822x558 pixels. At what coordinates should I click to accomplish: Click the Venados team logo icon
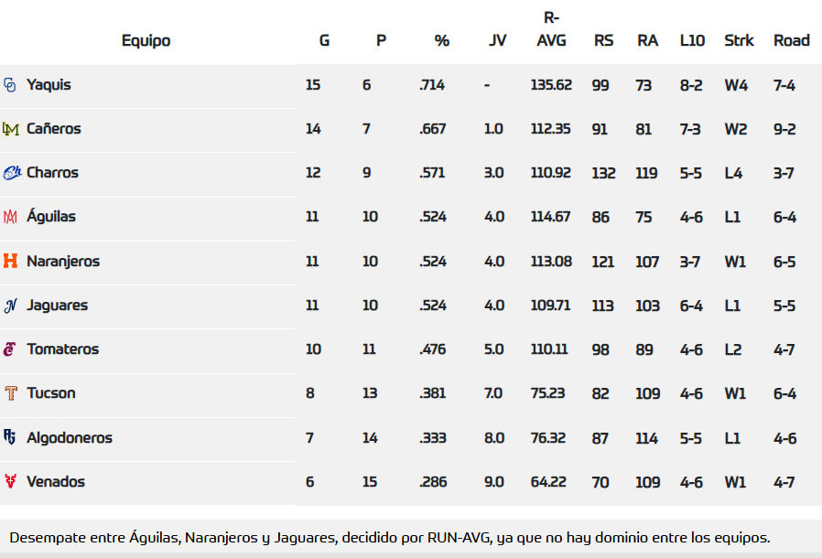11,481
